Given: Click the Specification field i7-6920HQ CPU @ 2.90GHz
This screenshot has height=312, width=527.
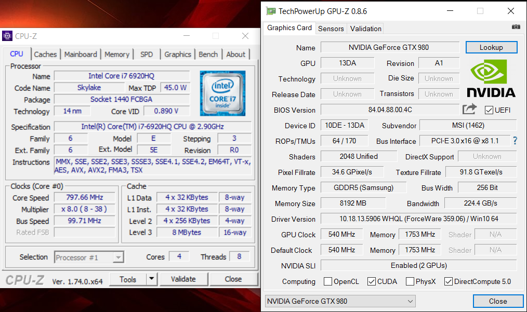Looking at the screenshot, I should click(153, 127).
